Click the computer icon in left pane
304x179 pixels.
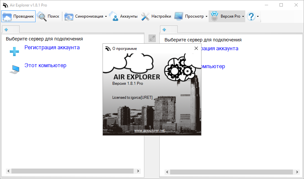coord(15,69)
